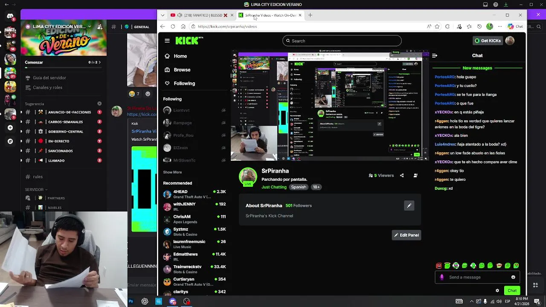Click the pencil edit icon in About
546x307 pixels.
click(409, 206)
